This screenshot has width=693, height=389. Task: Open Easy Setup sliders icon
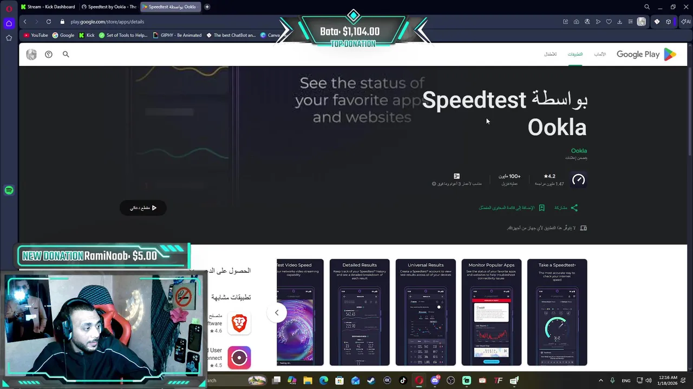[630, 22]
